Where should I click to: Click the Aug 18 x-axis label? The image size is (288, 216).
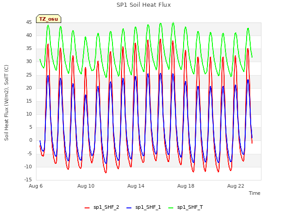click(186, 186)
